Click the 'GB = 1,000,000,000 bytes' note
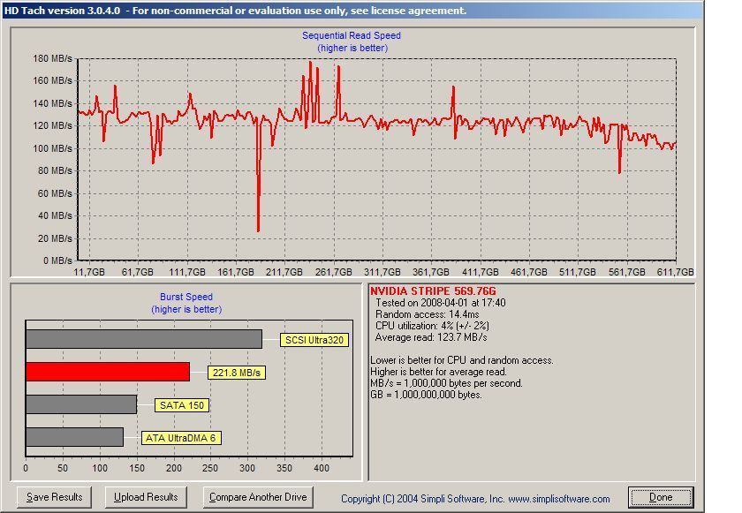Viewport: 742px width, 513px height. click(426, 395)
